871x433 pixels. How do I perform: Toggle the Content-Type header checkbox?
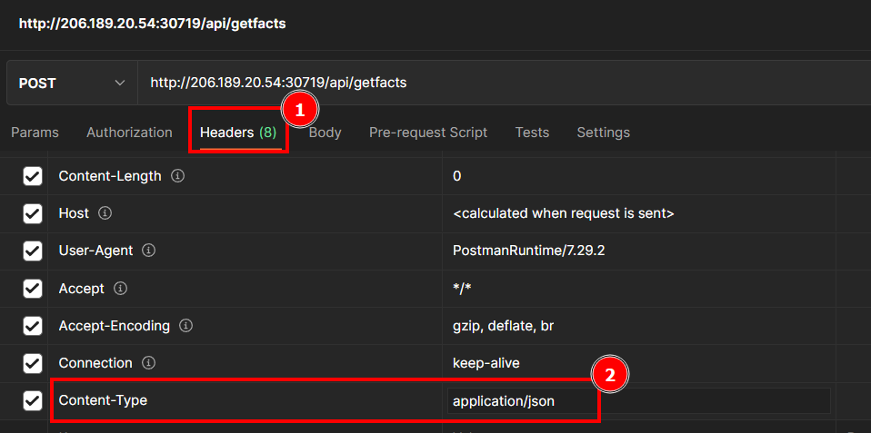(33, 400)
